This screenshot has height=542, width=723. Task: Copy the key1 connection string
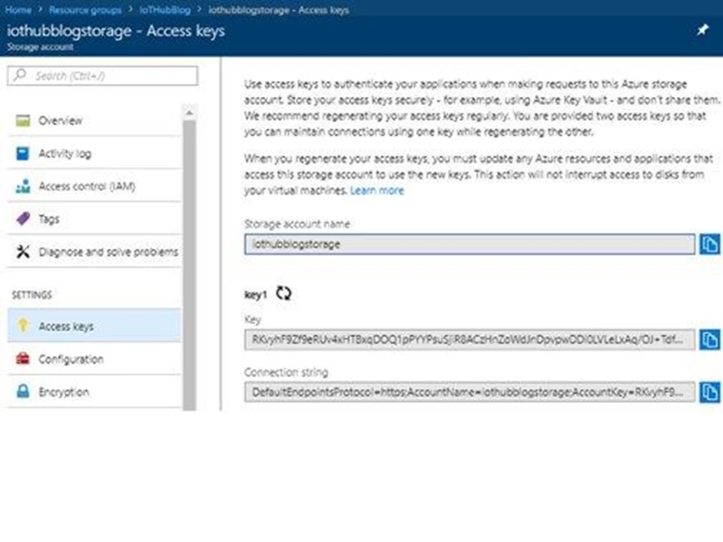pos(709,392)
